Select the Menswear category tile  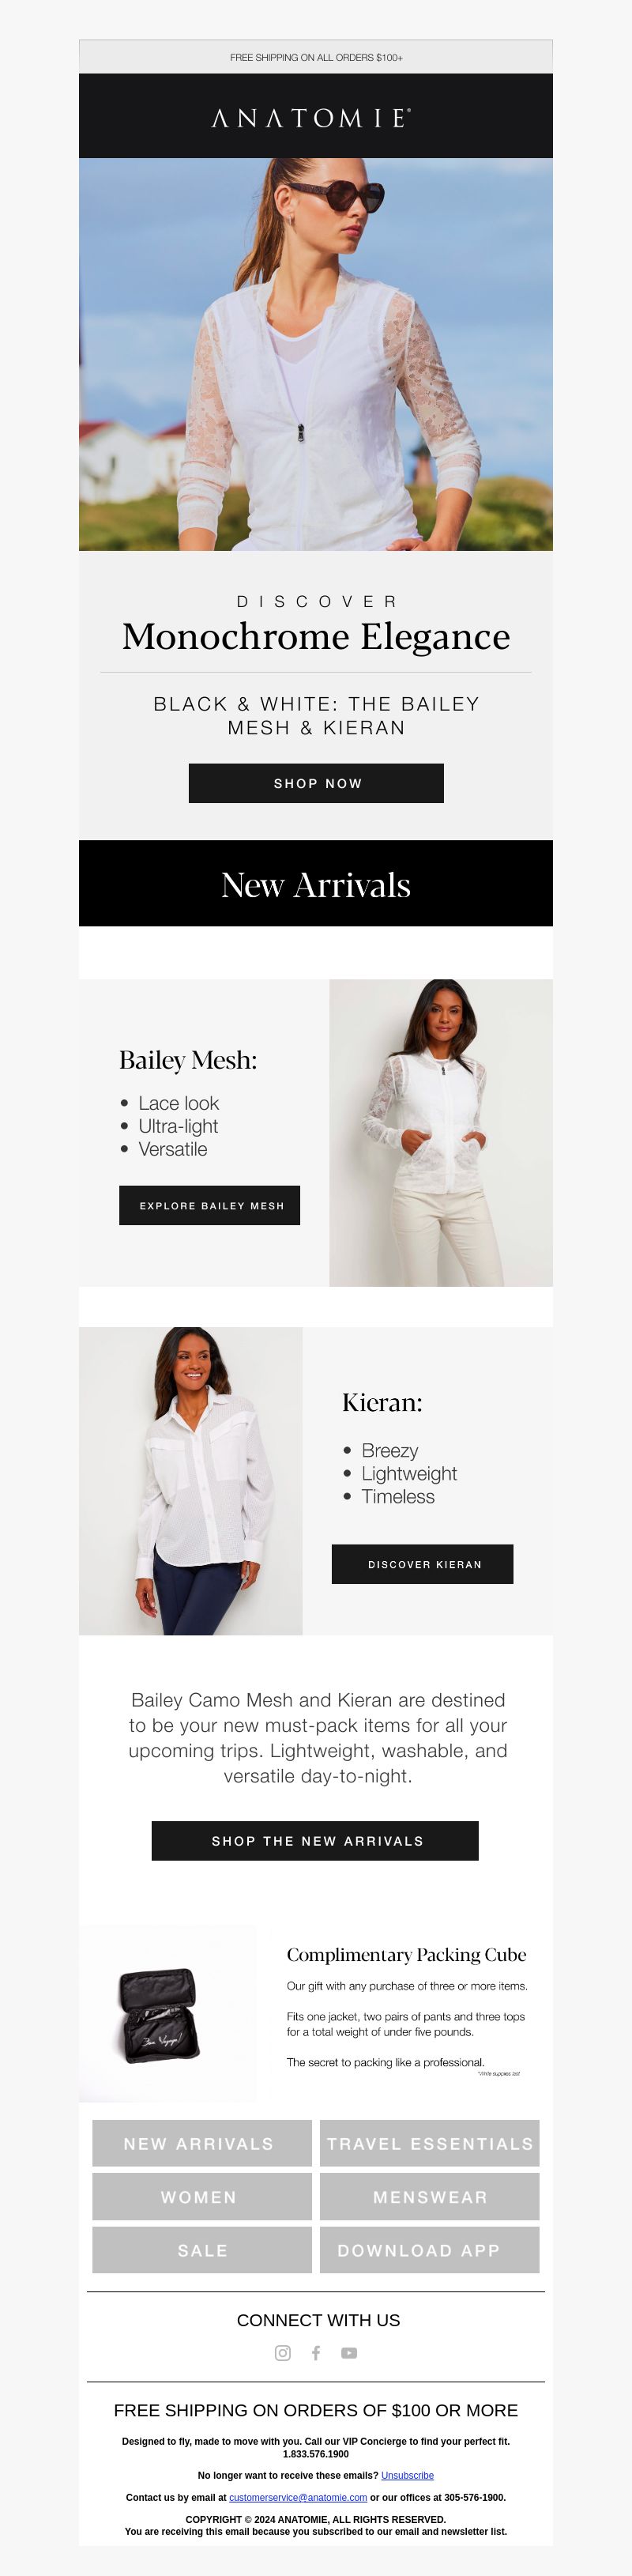tap(430, 2197)
